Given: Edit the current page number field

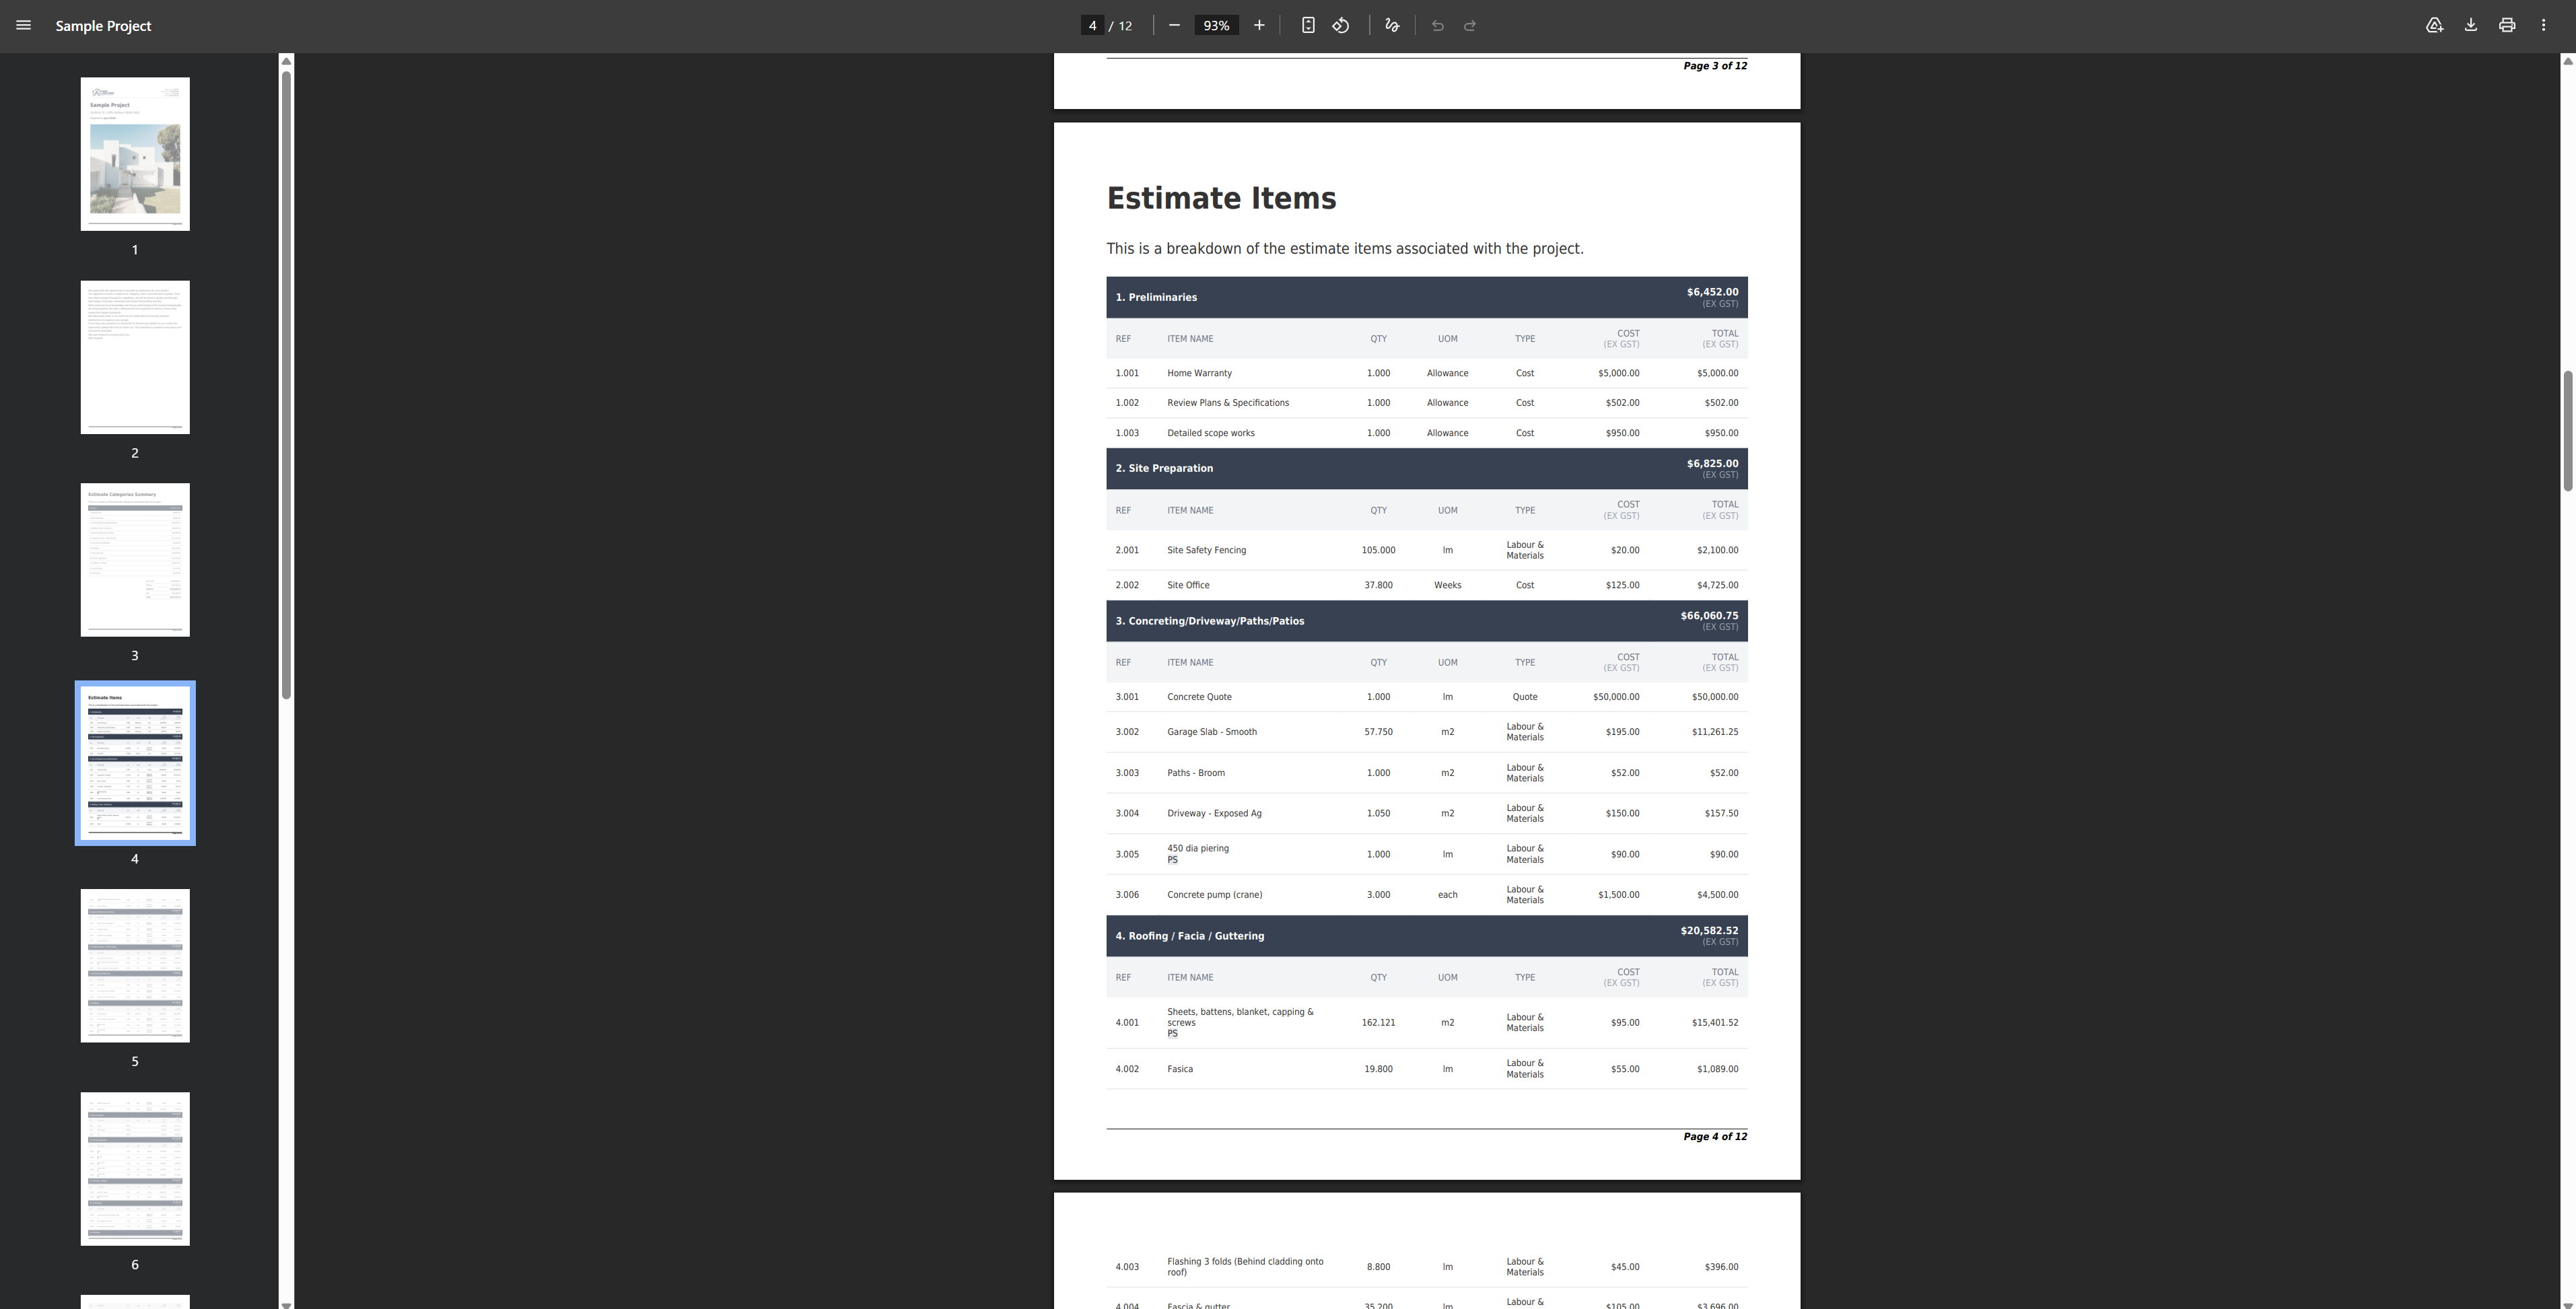Looking at the screenshot, I should click(1092, 25).
